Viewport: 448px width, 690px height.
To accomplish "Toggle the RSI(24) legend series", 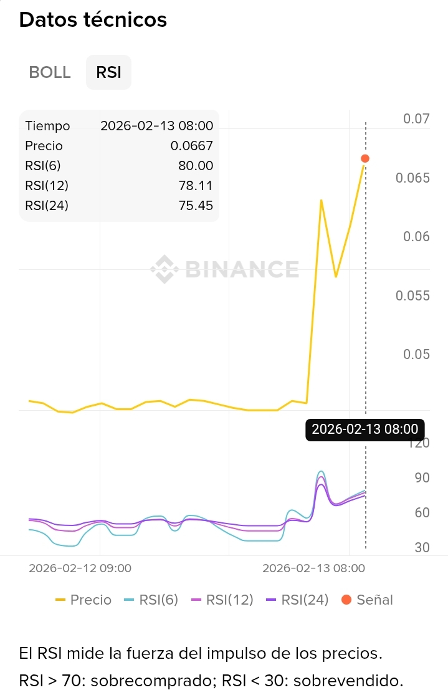I will [x=297, y=600].
